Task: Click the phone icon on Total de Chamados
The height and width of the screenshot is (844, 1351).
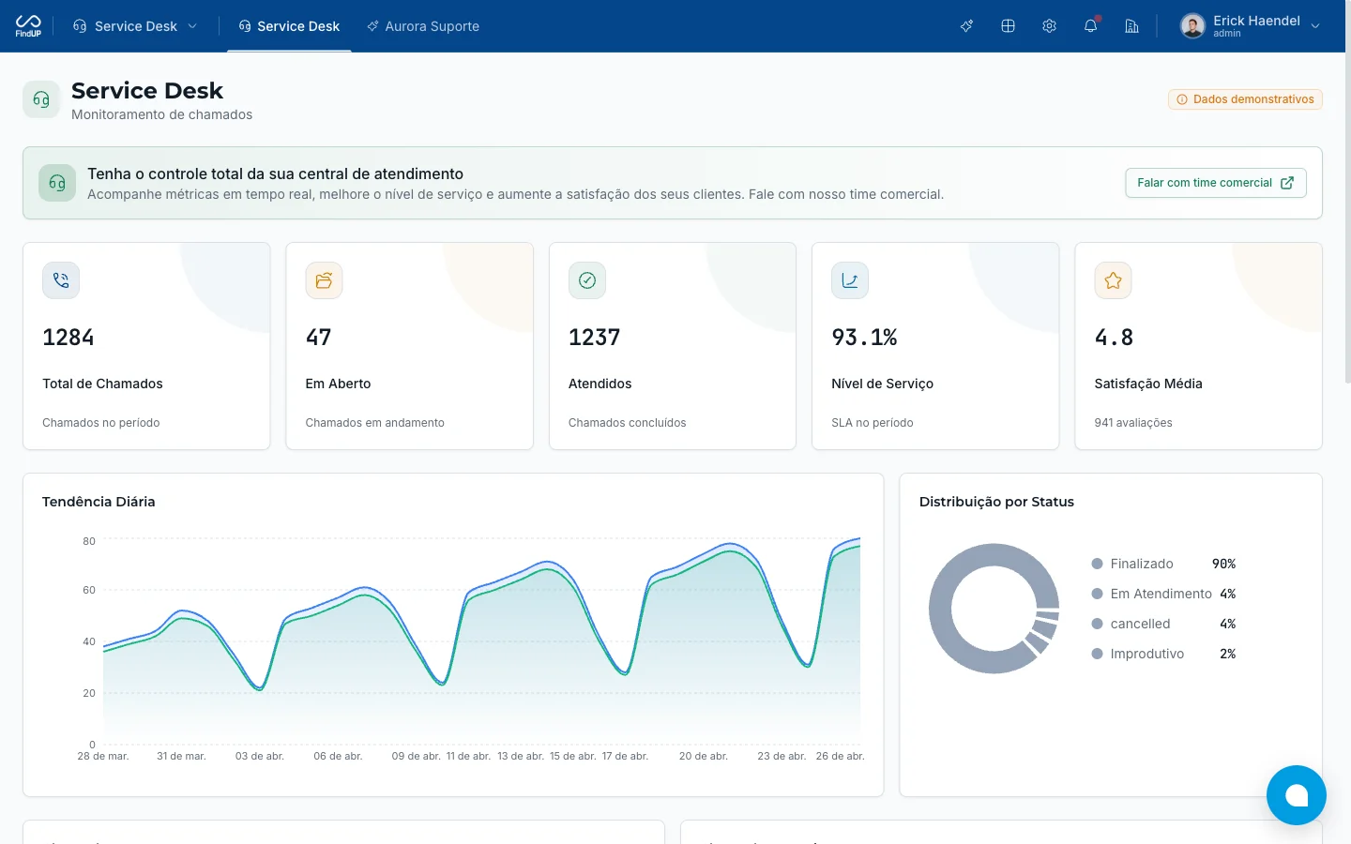Action: 61,280
